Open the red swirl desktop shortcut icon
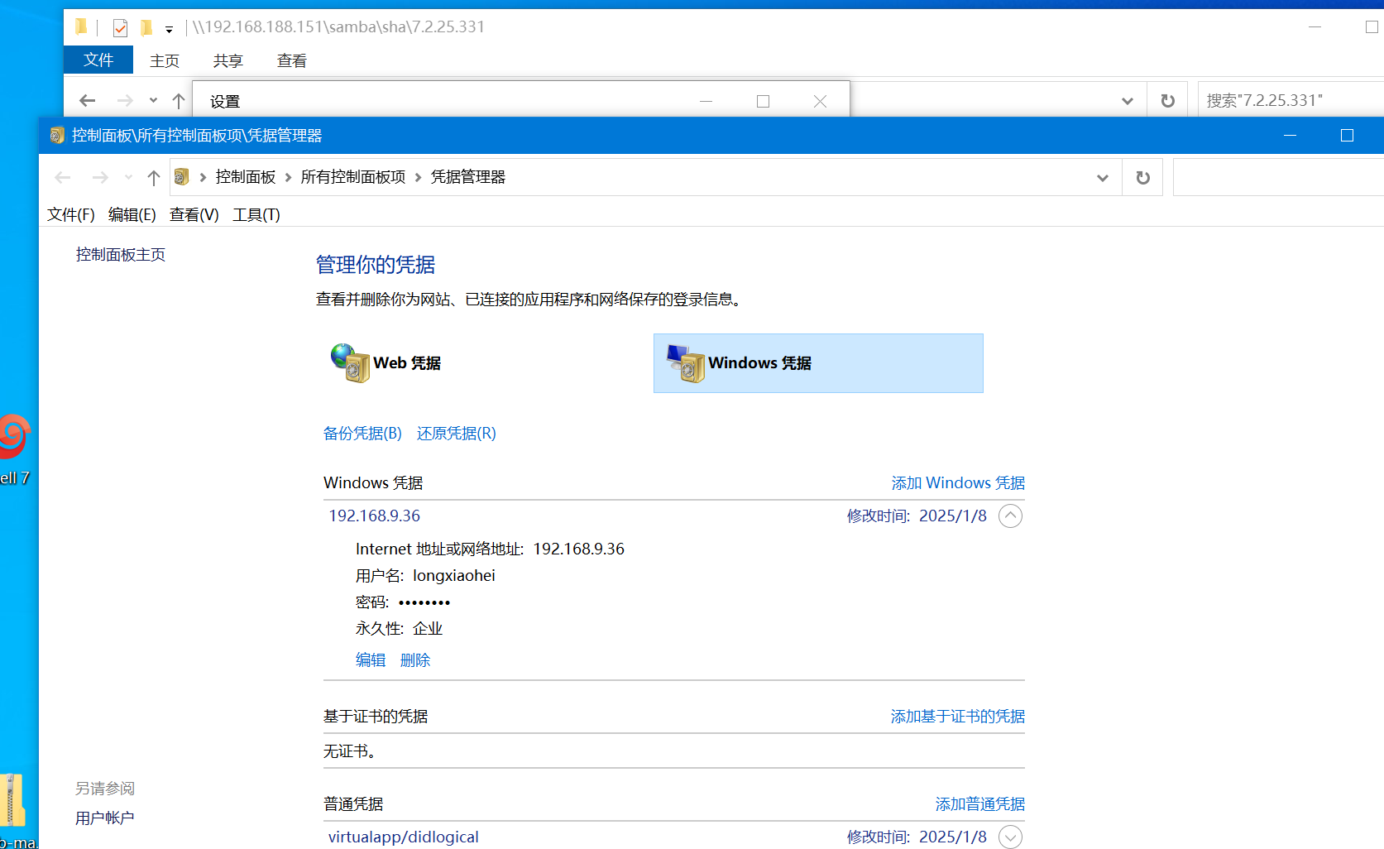 (14, 436)
